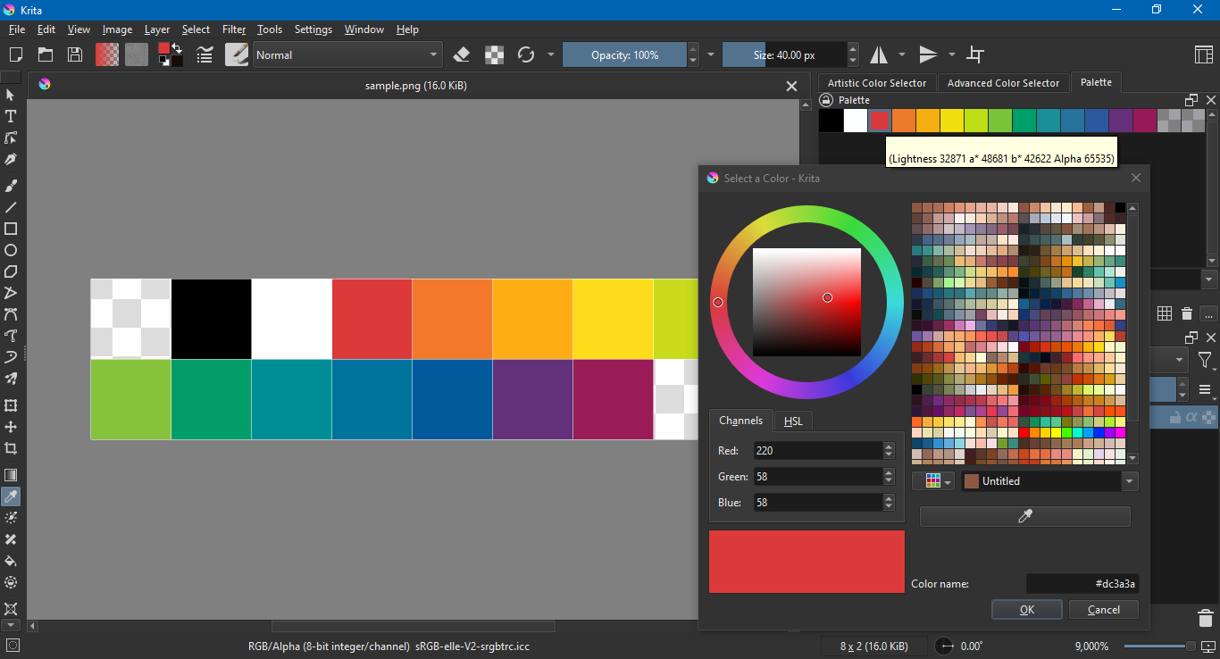Toggle horizontal mirror tool

[x=880, y=54]
